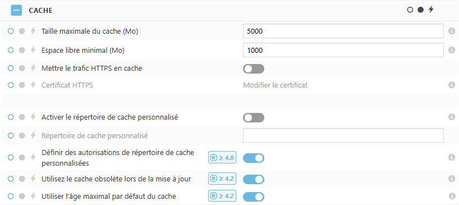Click label Certificat HTTPS
The width and height of the screenshot is (459, 205).
(67, 85)
